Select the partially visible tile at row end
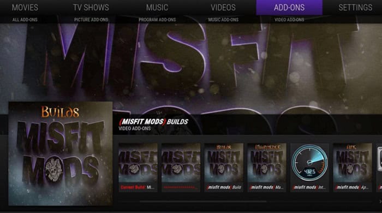 pos(379,168)
